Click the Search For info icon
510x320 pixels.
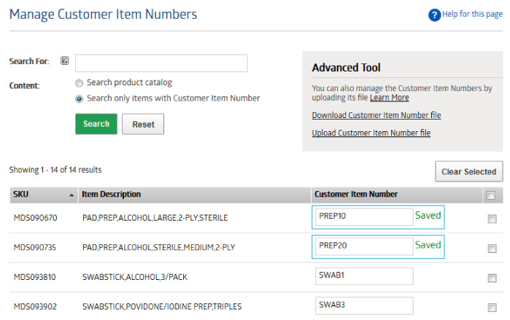click(x=65, y=61)
